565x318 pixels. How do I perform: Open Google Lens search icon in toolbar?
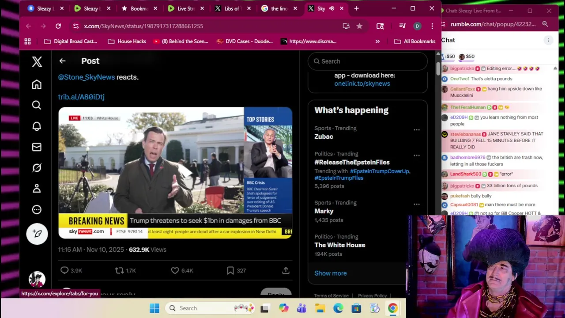coord(380,26)
